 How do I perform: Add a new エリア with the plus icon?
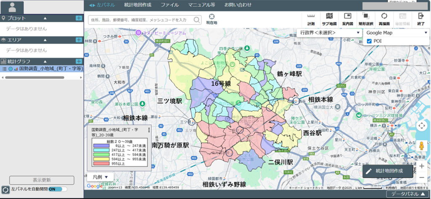coord(79,40)
